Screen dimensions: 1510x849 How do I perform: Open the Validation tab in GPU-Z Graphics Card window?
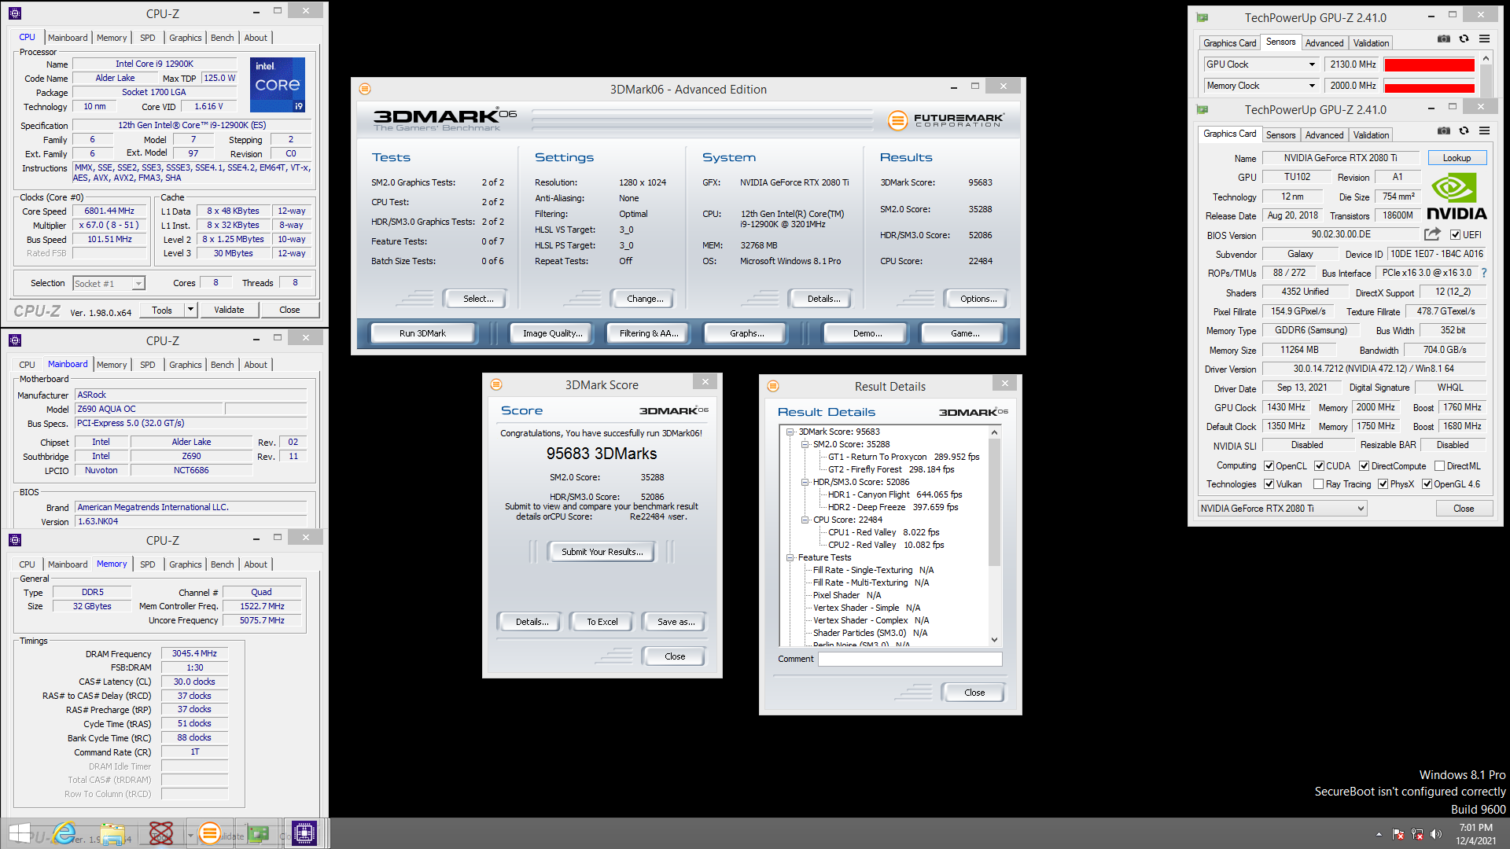[x=1371, y=135]
